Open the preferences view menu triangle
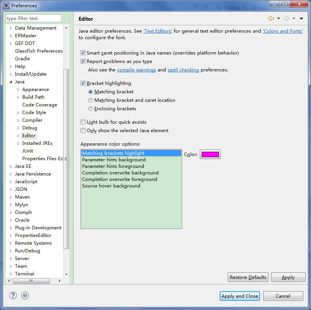The height and width of the screenshot is (310, 311). click(301, 18)
